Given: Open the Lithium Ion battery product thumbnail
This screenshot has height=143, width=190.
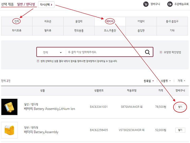Looking at the screenshot, I should click(x=9, y=107).
